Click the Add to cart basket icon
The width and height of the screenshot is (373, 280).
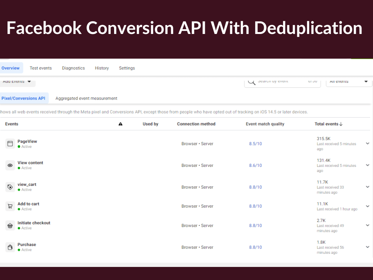(x=10, y=206)
